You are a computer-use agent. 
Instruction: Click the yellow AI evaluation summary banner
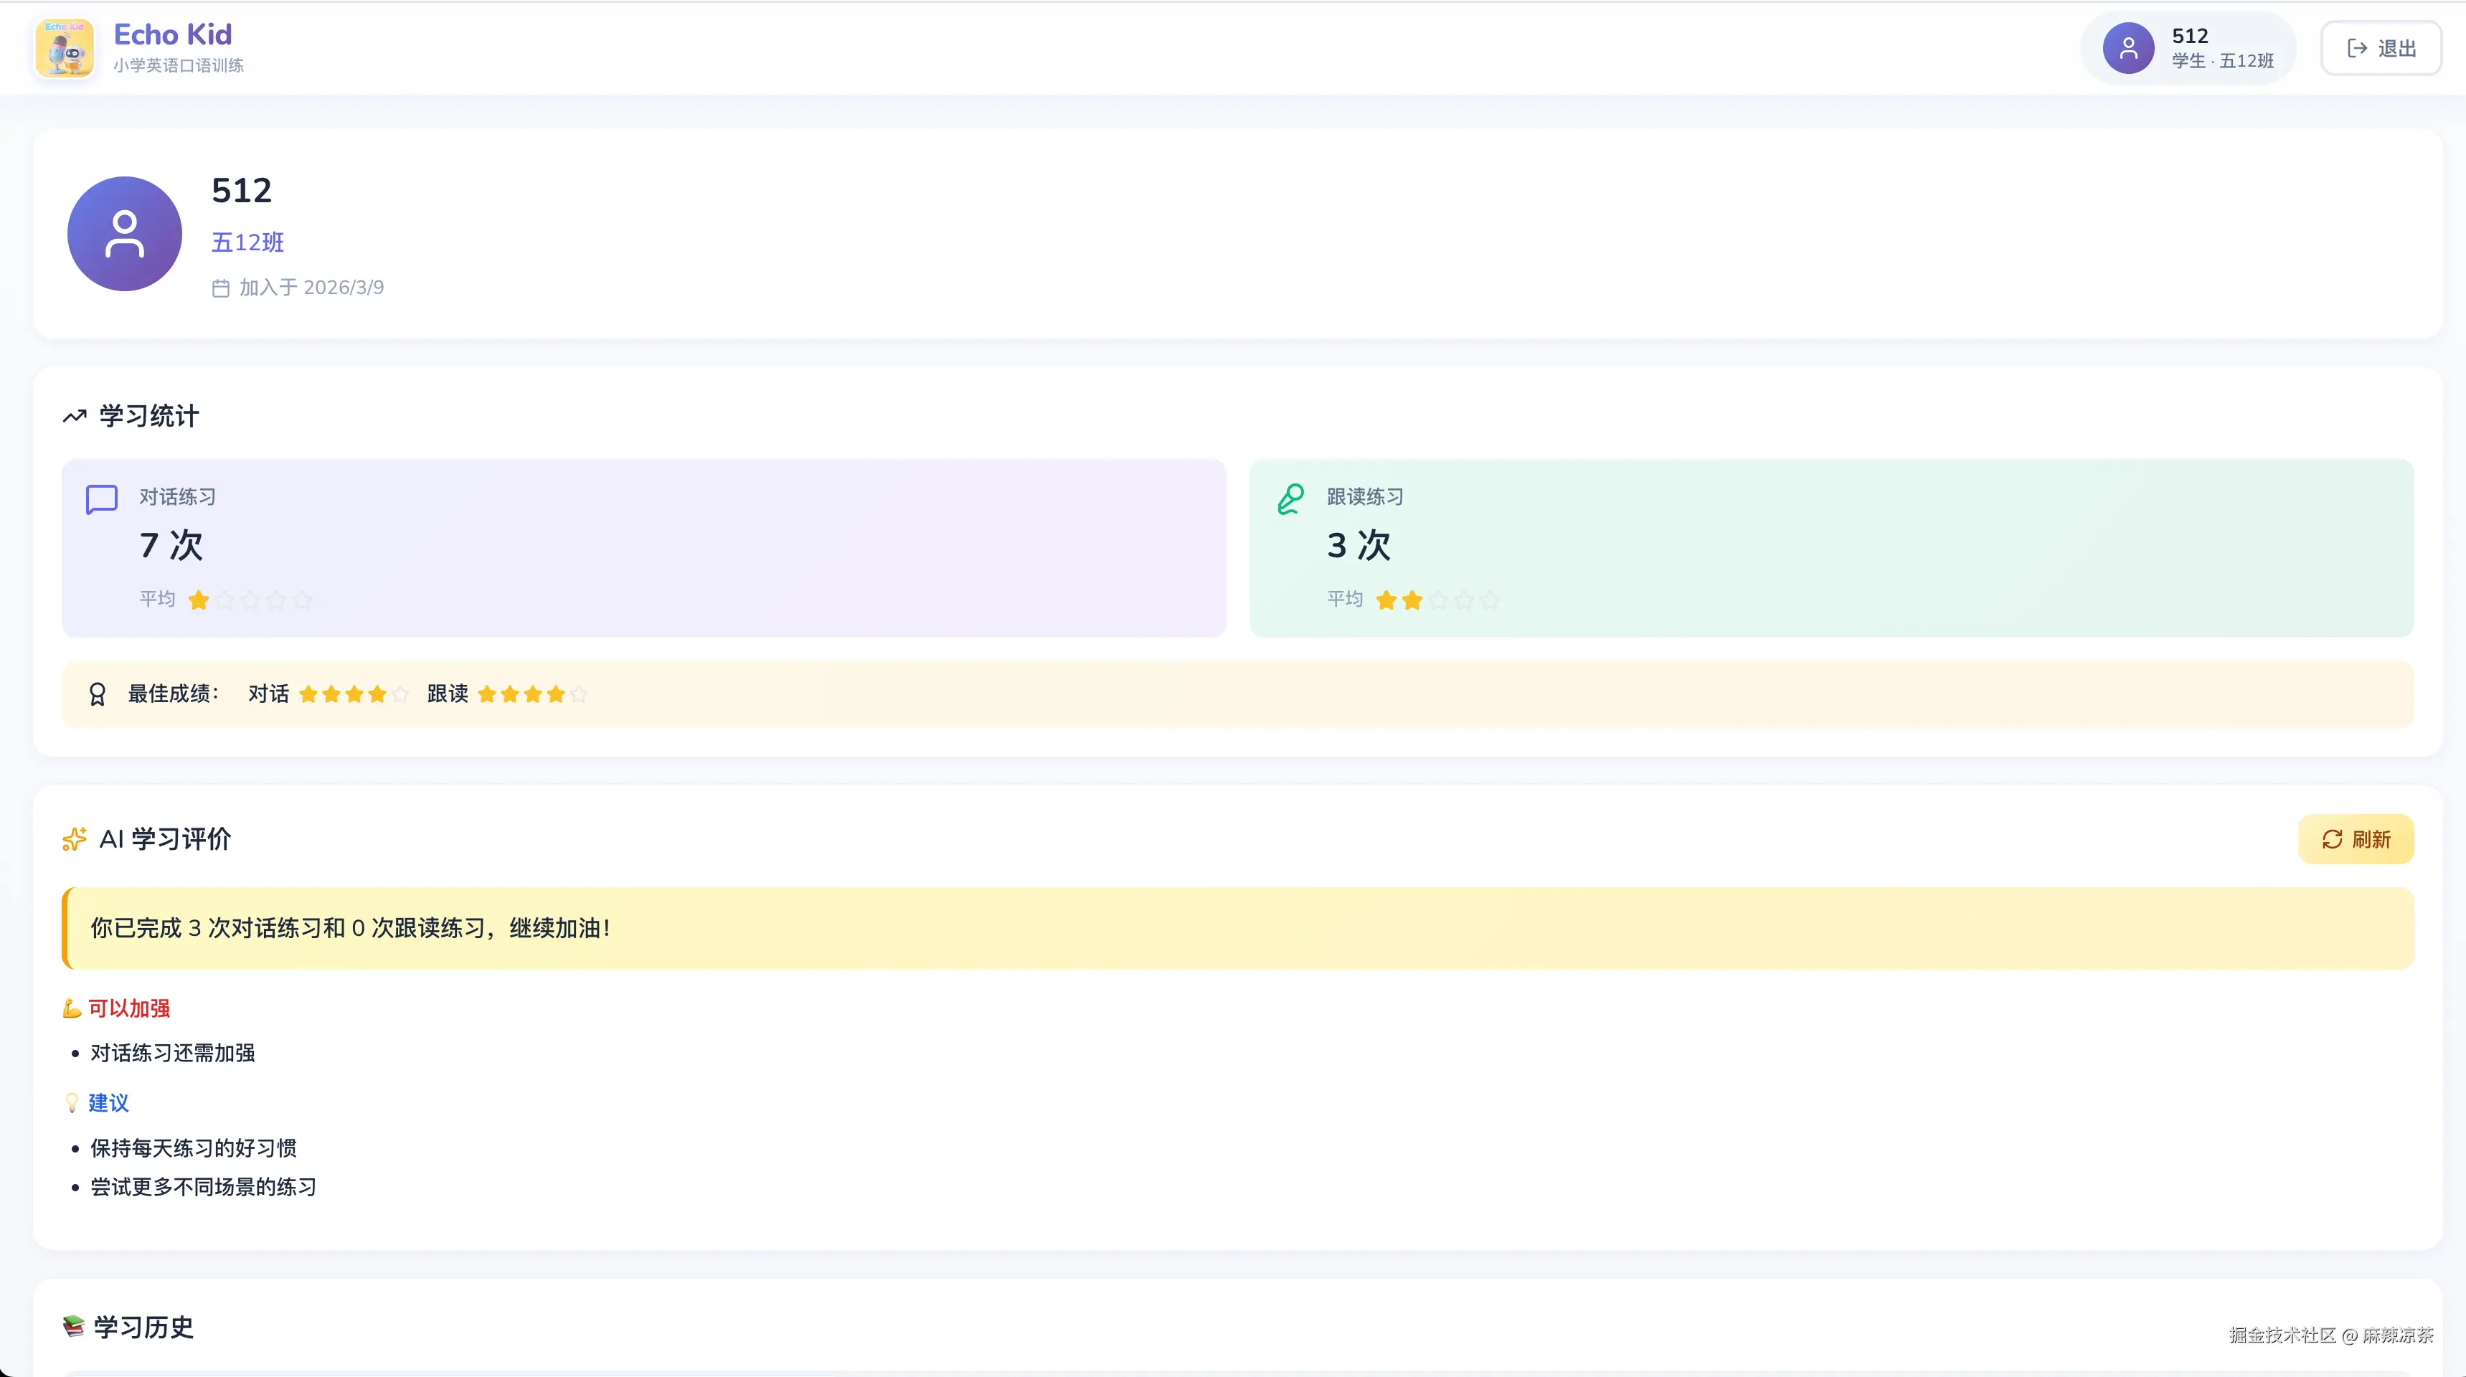point(1237,928)
